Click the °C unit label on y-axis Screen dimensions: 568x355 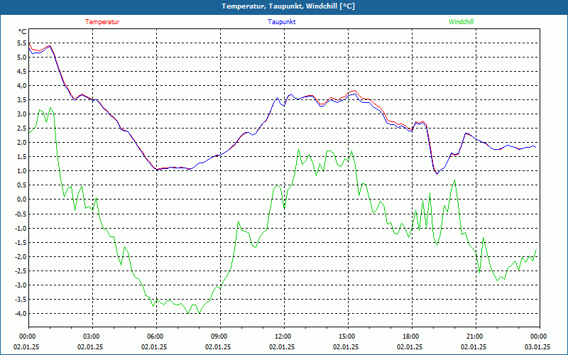tap(23, 32)
